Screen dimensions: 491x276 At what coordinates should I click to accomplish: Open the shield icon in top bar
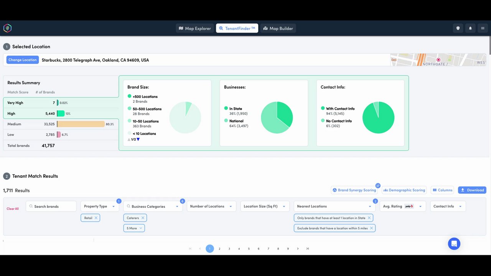point(458,28)
